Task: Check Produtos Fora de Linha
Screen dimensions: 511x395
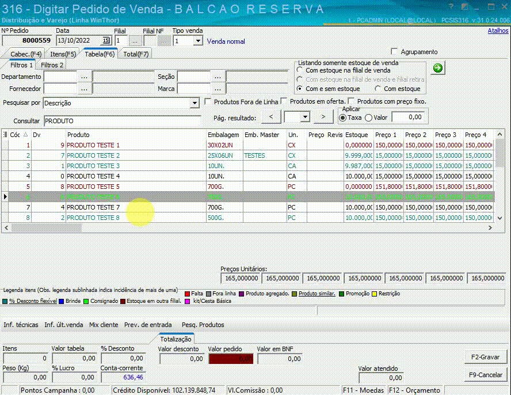Action: click(208, 101)
